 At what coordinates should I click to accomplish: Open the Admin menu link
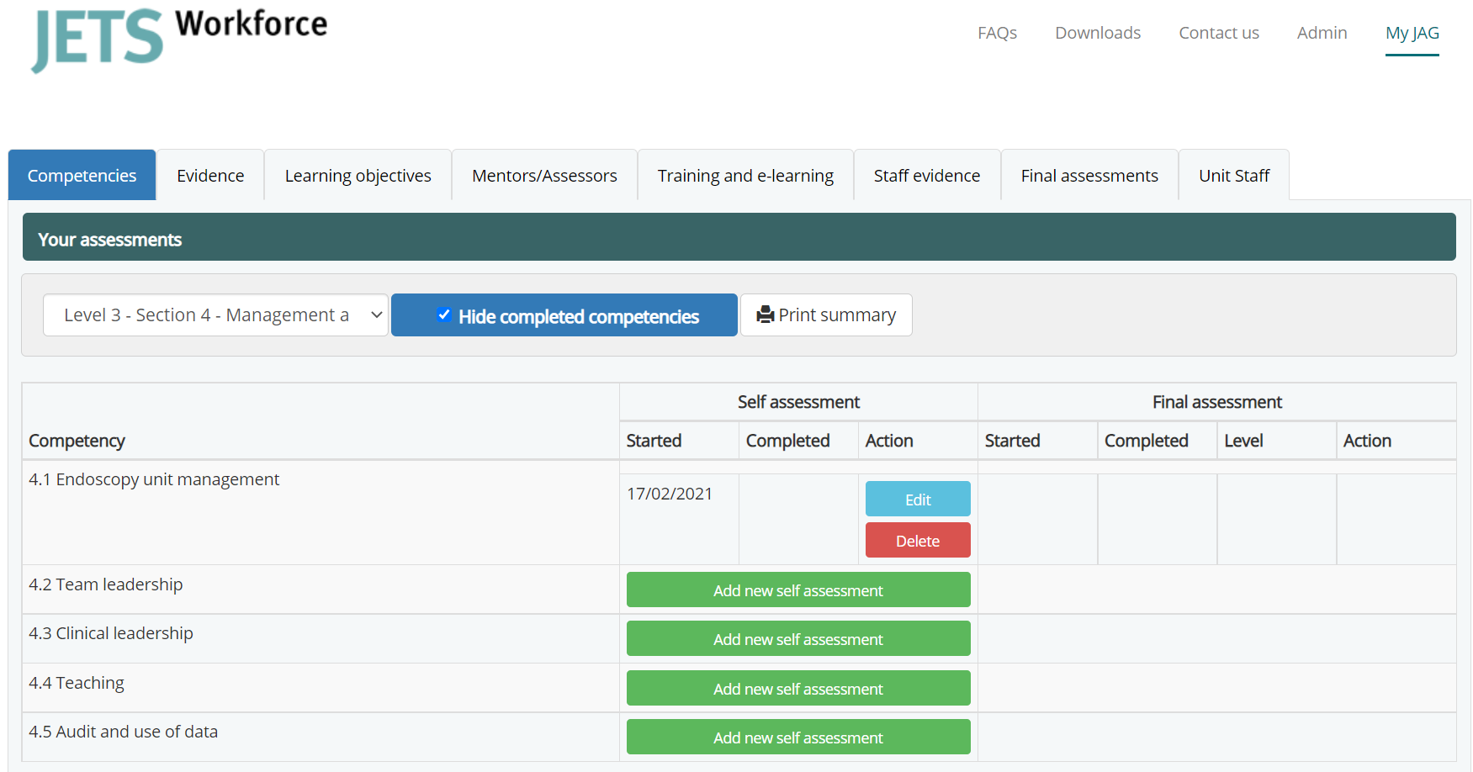1322,33
